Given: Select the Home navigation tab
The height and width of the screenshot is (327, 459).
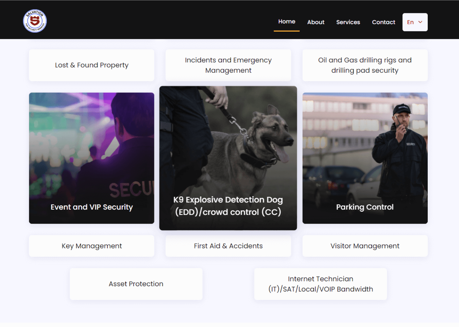Looking at the screenshot, I should tap(287, 21).
